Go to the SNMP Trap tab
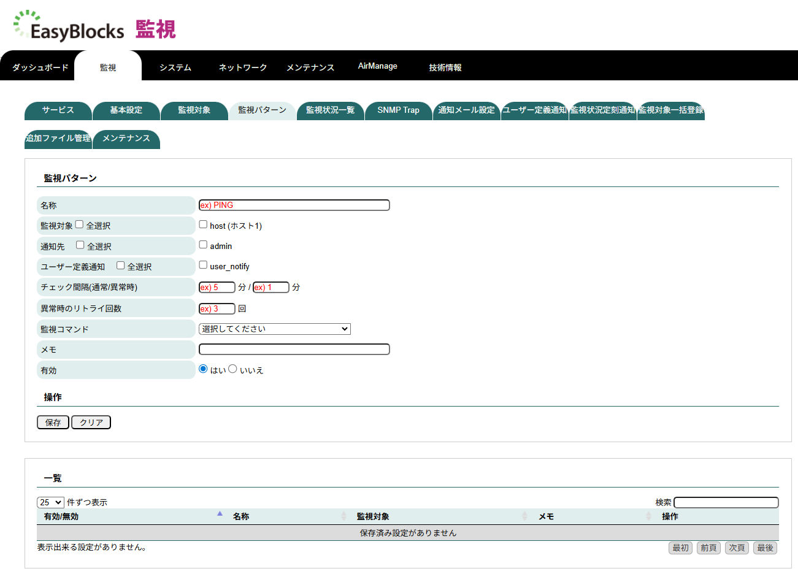The width and height of the screenshot is (798, 574). tap(398, 110)
